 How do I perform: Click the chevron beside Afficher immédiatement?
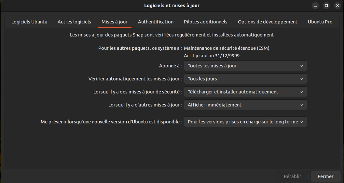(x=301, y=105)
